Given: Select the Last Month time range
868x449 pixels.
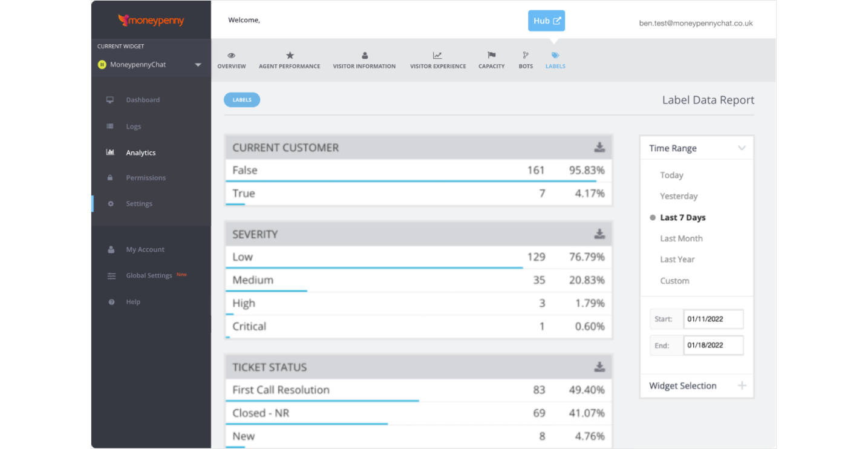Looking at the screenshot, I should [681, 238].
